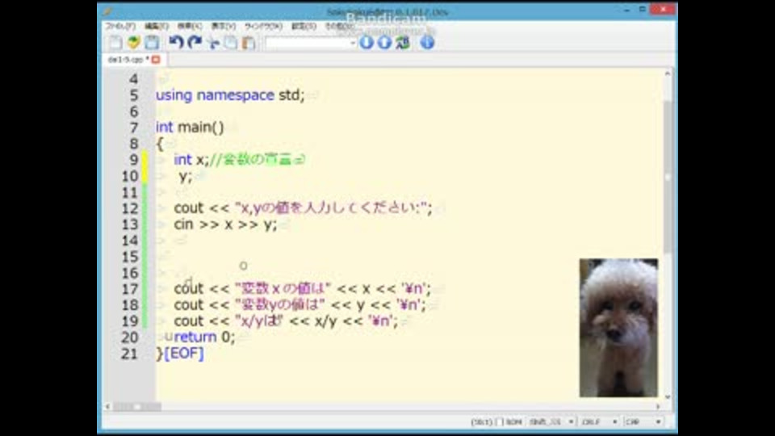Click the cout prompt string on line 12
The width and height of the screenshot is (775, 436).
[x=331, y=208]
